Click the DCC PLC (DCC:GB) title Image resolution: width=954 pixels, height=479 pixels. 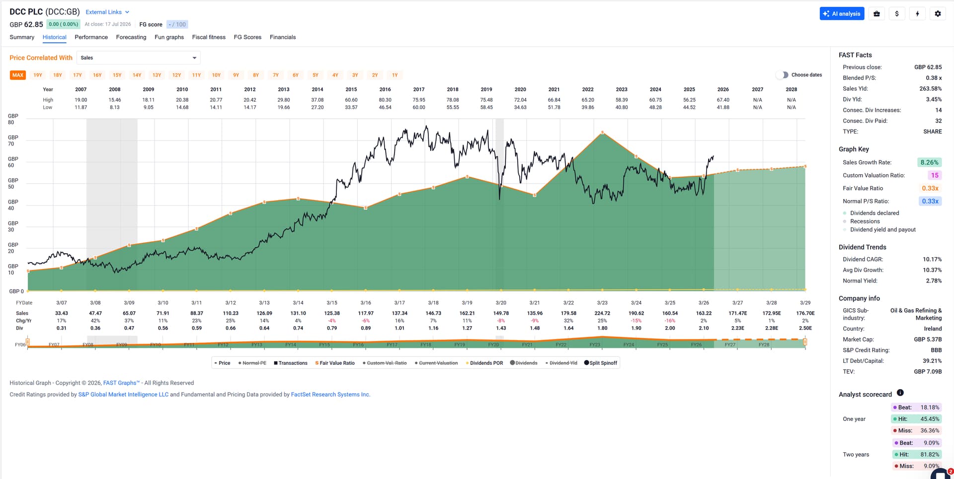[45, 11]
